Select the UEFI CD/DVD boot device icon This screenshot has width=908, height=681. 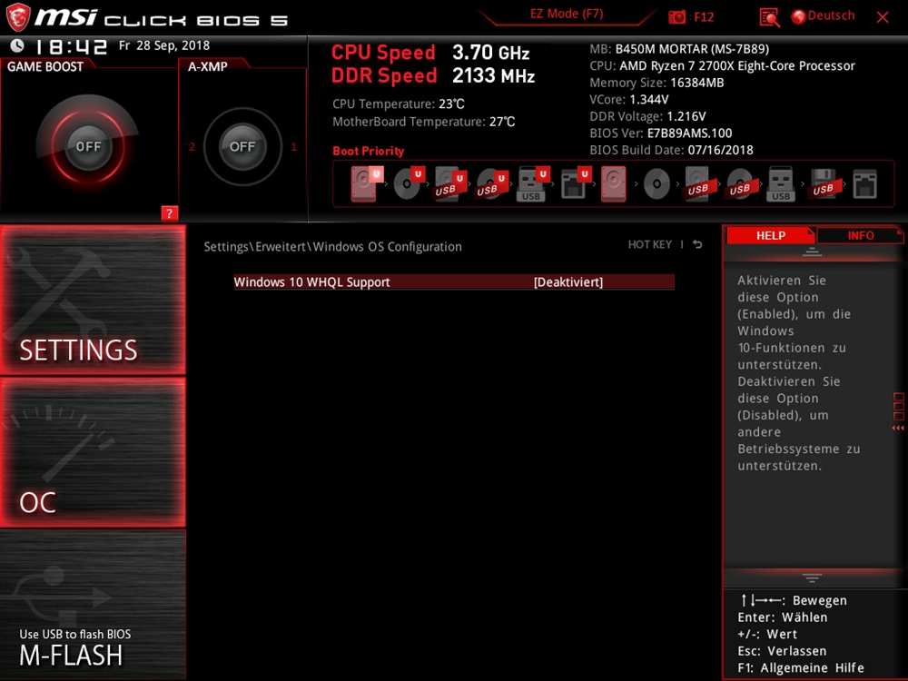[x=409, y=183]
